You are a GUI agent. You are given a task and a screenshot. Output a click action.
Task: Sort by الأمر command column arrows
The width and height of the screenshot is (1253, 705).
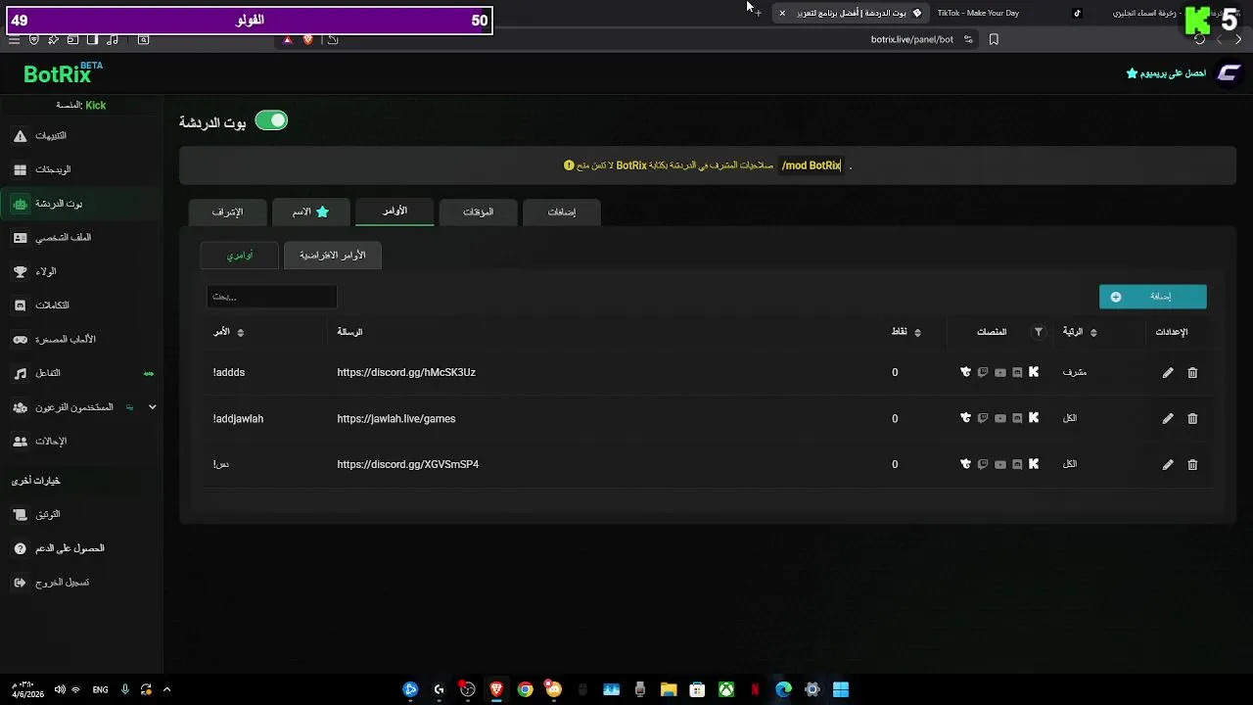click(x=241, y=333)
